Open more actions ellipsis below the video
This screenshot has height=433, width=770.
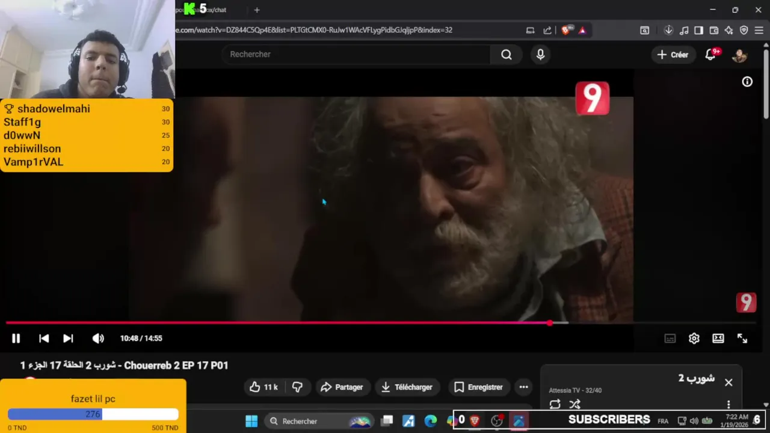coord(524,387)
